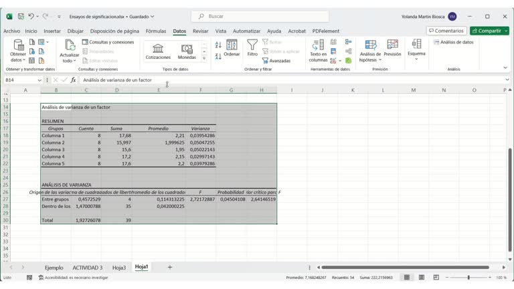This screenshot has width=514, height=289.
Task: Switch to Page Layout view
Action: (422, 278)
